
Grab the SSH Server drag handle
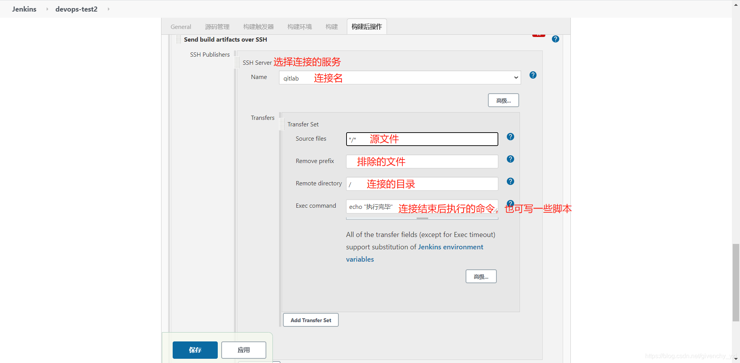point(237,62)
